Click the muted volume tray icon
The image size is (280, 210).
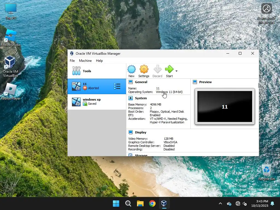point(245,203)
